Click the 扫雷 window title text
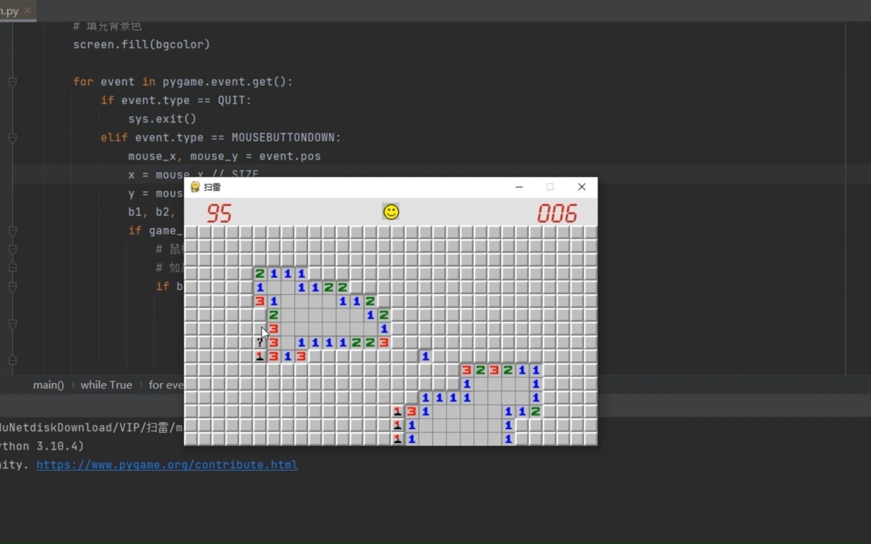 point(212,187)
